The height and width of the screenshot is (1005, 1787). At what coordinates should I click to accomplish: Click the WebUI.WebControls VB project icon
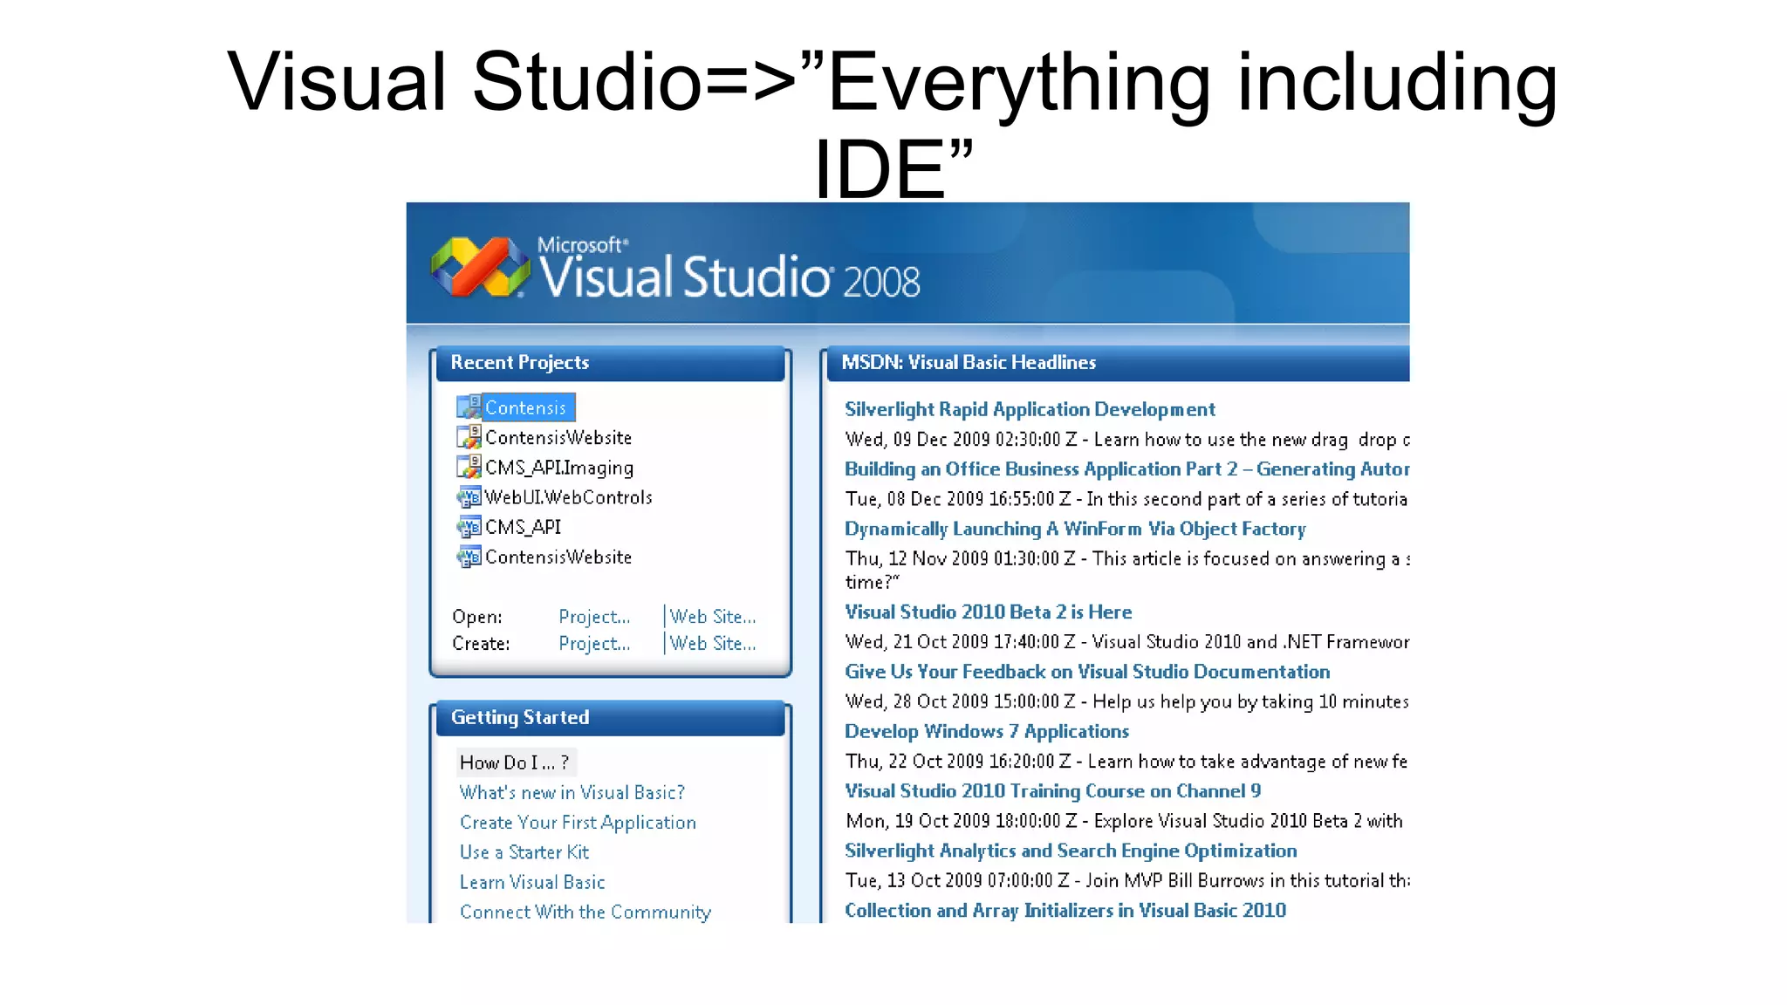pyautogui.click(x=469, y=497)
